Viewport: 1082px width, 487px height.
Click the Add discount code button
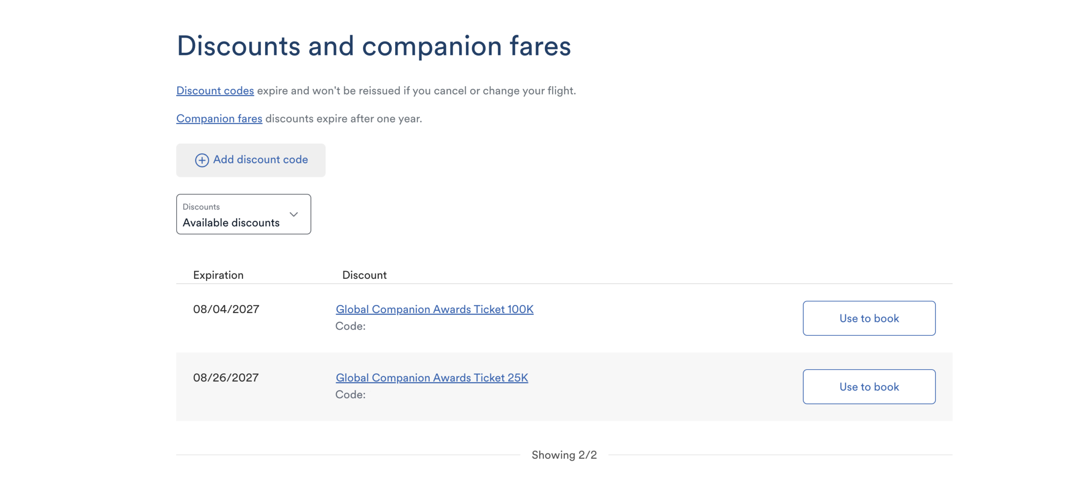point(251,160)
